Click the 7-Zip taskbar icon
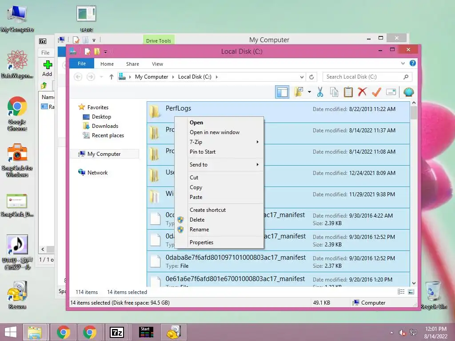This screenshot has width=455, height=341. click(x=117, y=332)
